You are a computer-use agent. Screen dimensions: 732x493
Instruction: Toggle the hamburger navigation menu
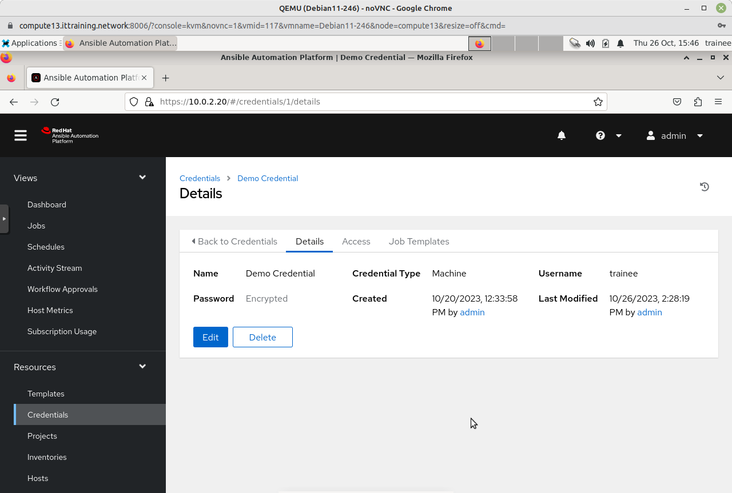[21, 135]
